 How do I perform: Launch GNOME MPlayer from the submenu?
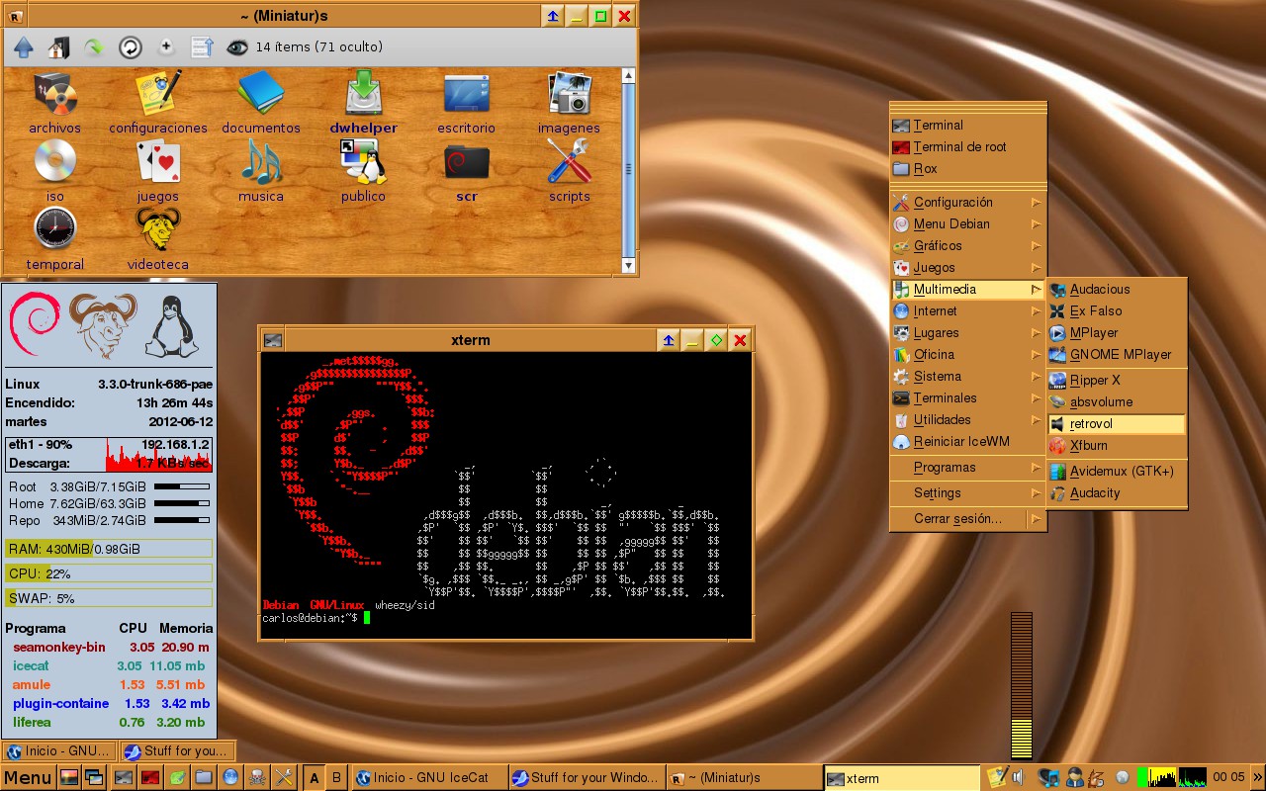pos(1116,355)
